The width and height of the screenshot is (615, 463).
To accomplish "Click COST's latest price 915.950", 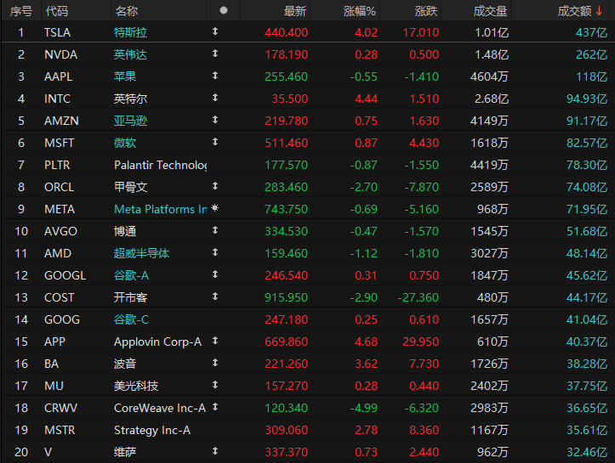I will [287, 297].
